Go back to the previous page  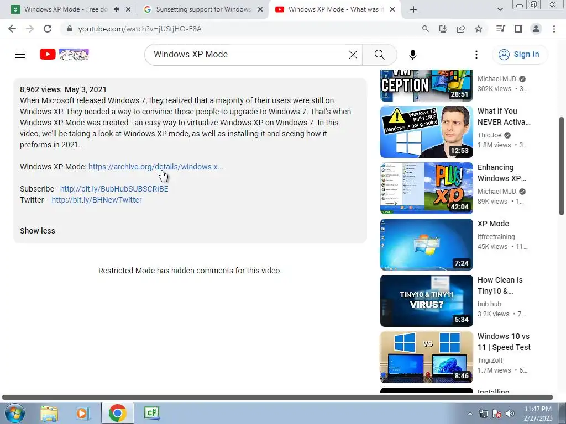pyautogui.click(x=12, y=29)
